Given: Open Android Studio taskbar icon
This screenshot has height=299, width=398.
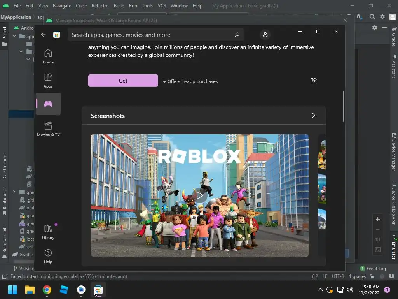Looking at the screenshot, I should point(81,290).
